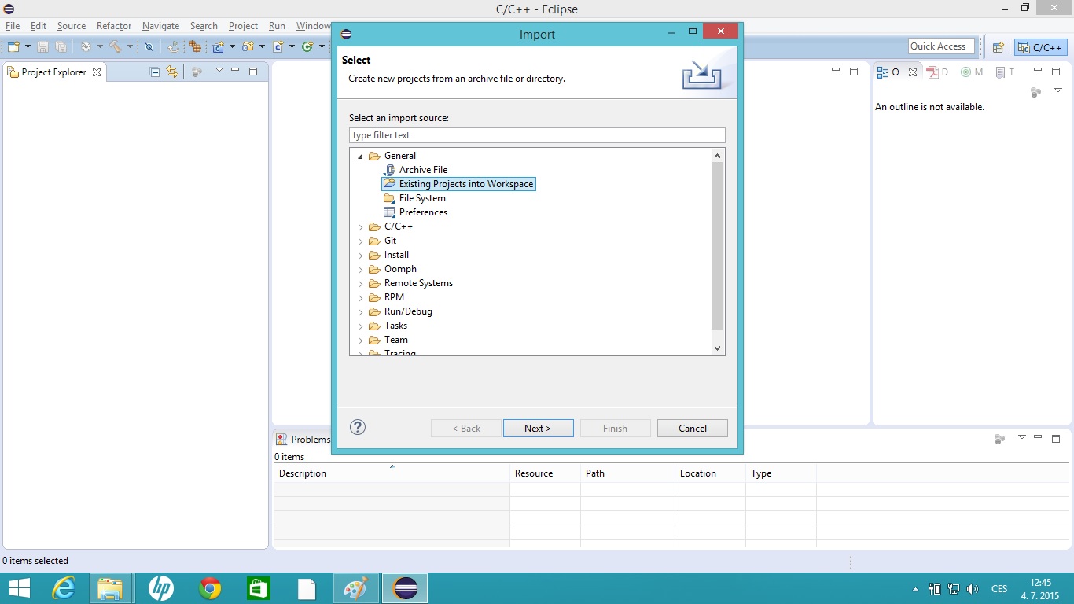Open Eclipse from the Windows taskbar

(406, 588)
